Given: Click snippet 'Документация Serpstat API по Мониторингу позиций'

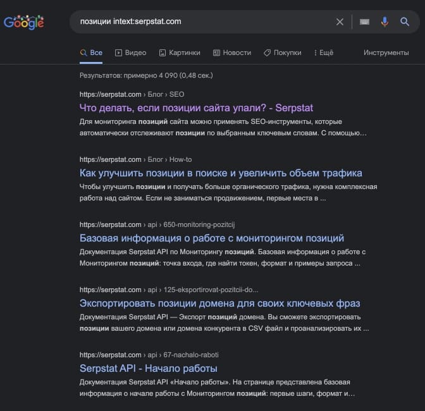Looking at the screenshot, I should (x=223, y=257).
